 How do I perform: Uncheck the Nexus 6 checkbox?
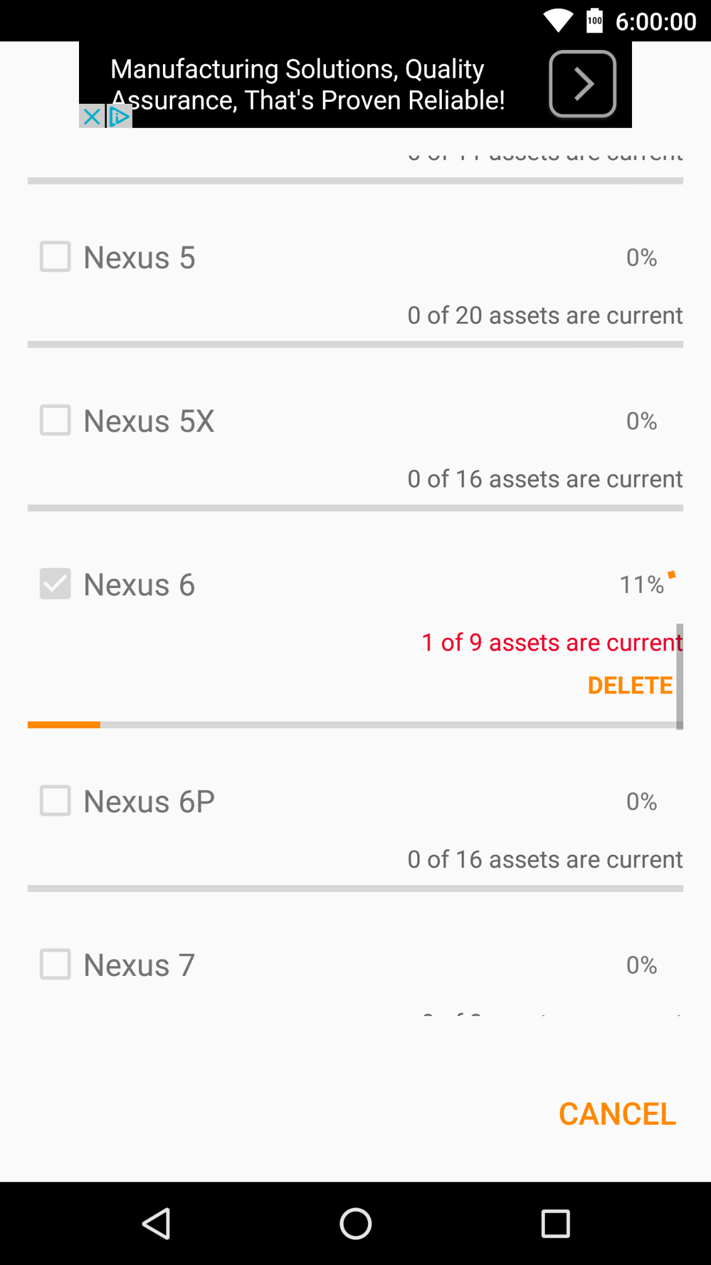(x=56, y=584)
